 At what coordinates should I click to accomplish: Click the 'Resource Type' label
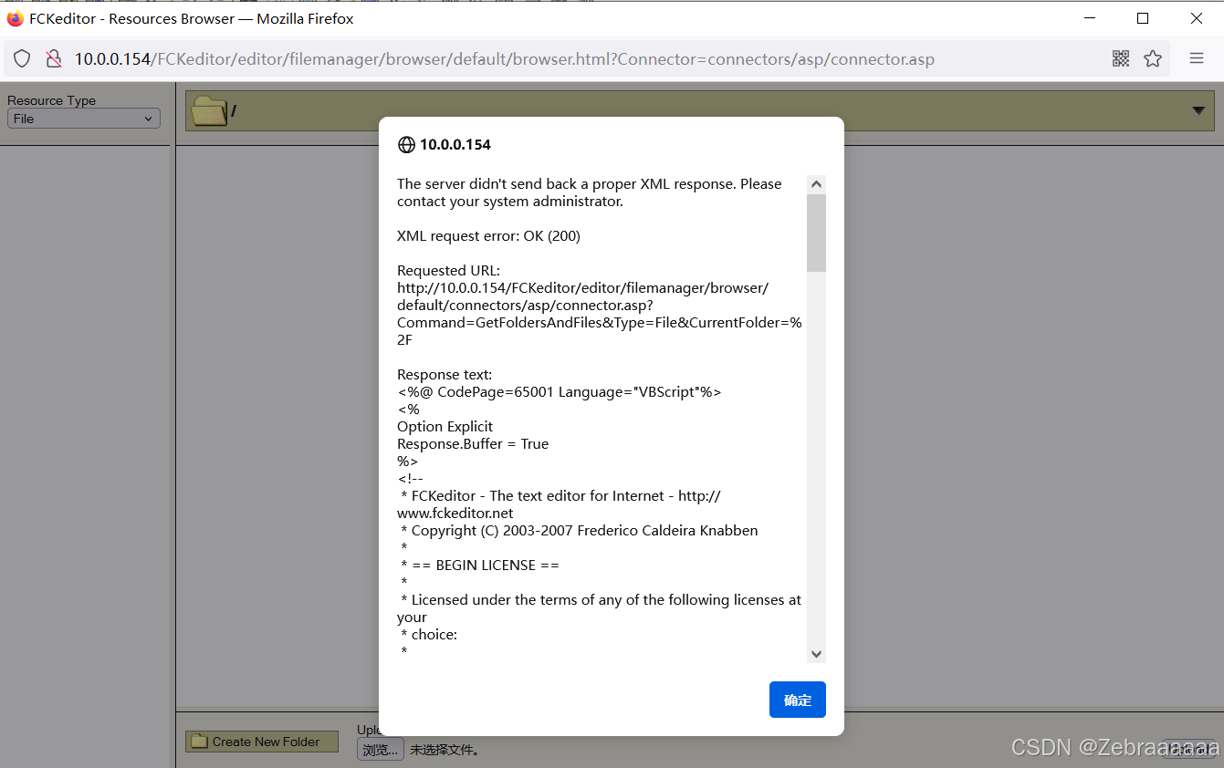[51, 100]
